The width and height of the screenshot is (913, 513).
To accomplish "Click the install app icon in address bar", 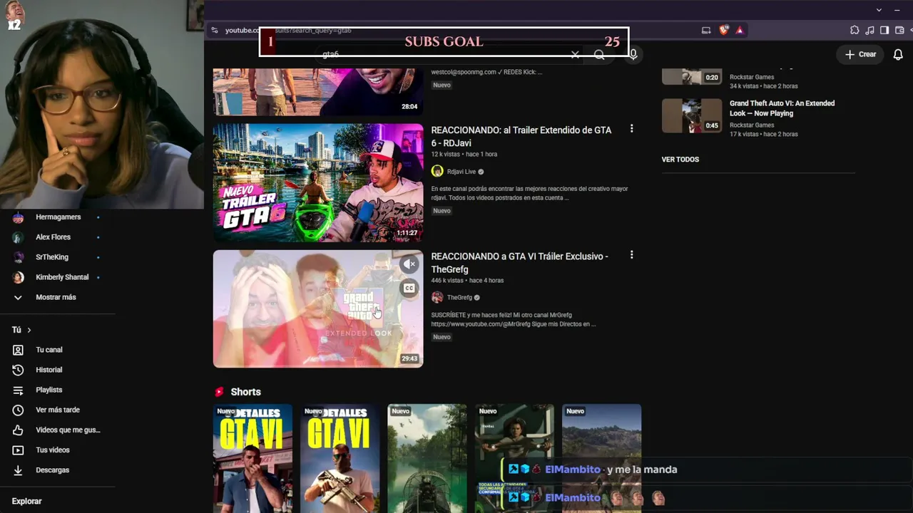I will click(706, 30).
